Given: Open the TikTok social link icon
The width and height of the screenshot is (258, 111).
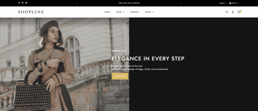Looking at the screenshot, I should coord(26,3).
